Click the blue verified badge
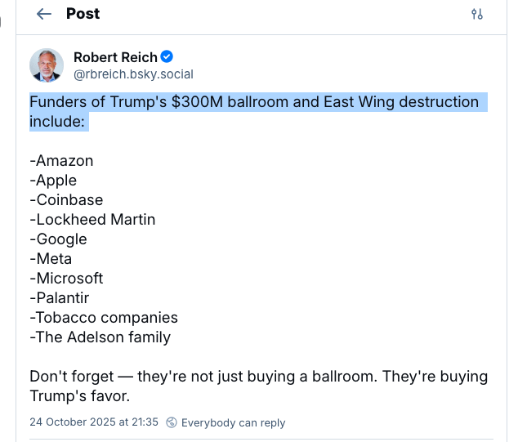The image size is (509, 442). (167, 56)
